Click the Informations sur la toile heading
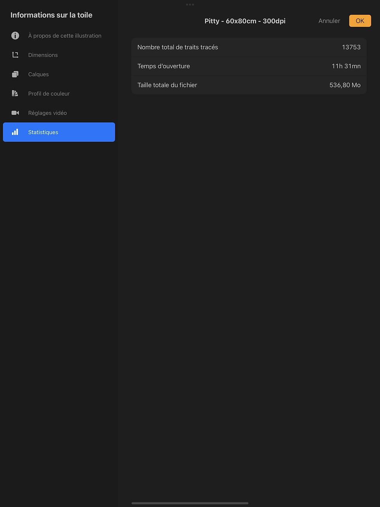This screenshot has height=507, width=380. tap(51, 15)
